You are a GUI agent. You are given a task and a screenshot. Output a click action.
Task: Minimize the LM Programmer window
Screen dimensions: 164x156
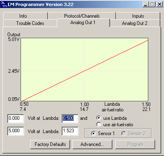[146, 4]
